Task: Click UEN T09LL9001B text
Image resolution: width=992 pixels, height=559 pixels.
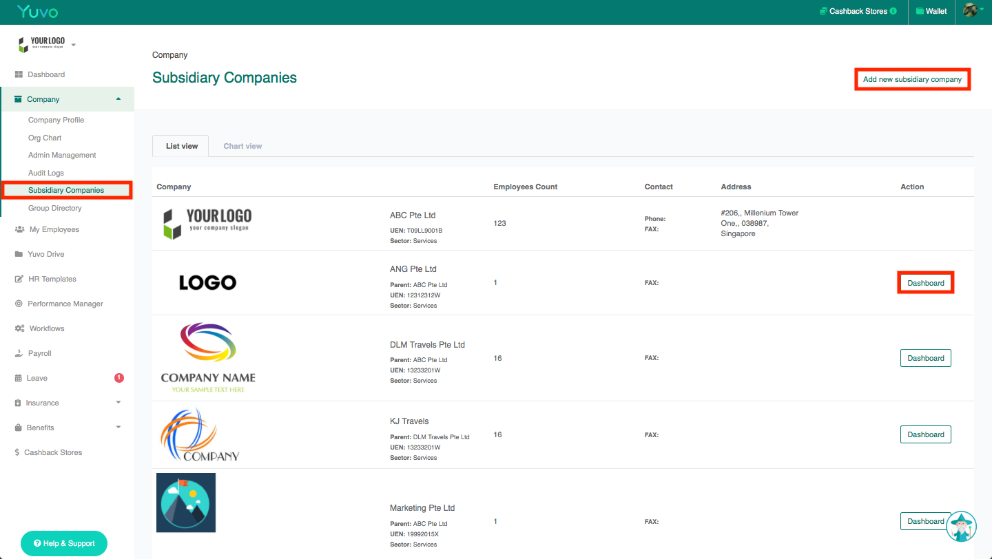Action: pyautogui.click(x=416, y=231)
